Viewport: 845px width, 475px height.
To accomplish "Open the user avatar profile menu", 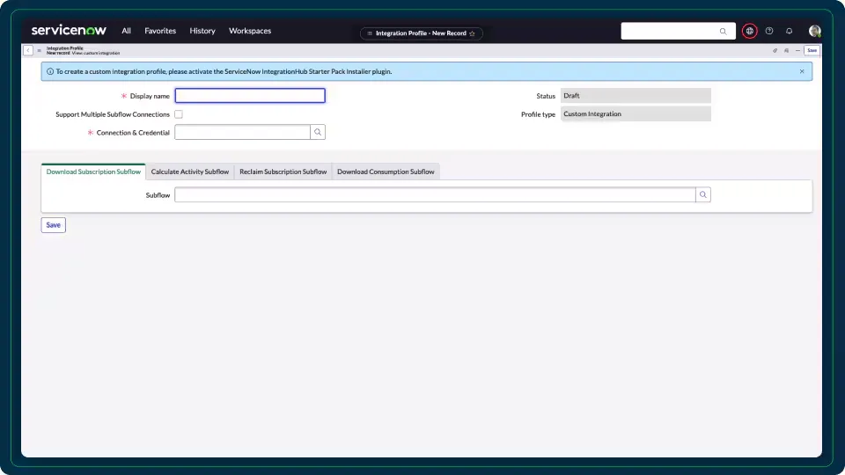I will (814, 32).
